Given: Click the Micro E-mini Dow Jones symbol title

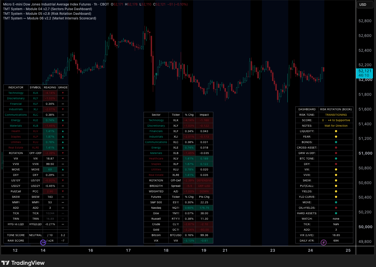Looking at the screenshot, I should click(47, 4).
